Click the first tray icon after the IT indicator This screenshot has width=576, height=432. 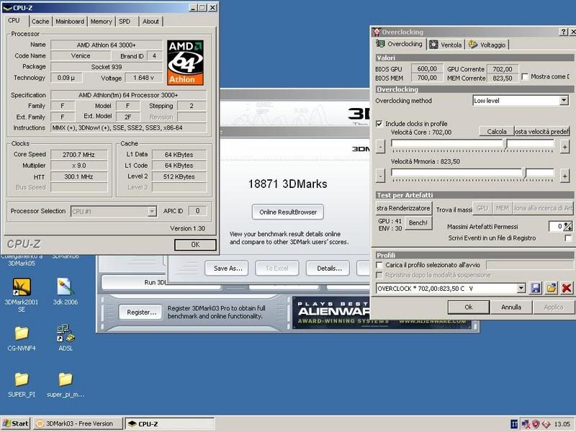(526, 424)
